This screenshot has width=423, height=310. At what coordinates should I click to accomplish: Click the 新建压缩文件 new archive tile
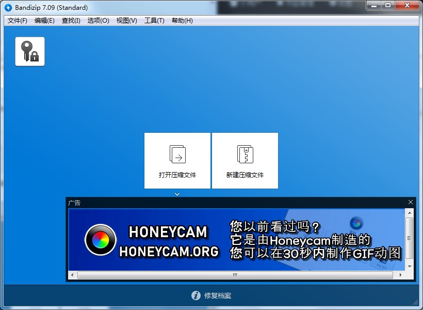click(x=245, y=161)
